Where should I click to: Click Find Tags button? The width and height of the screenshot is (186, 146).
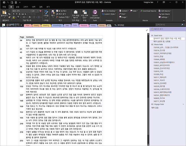pos(61,14)
